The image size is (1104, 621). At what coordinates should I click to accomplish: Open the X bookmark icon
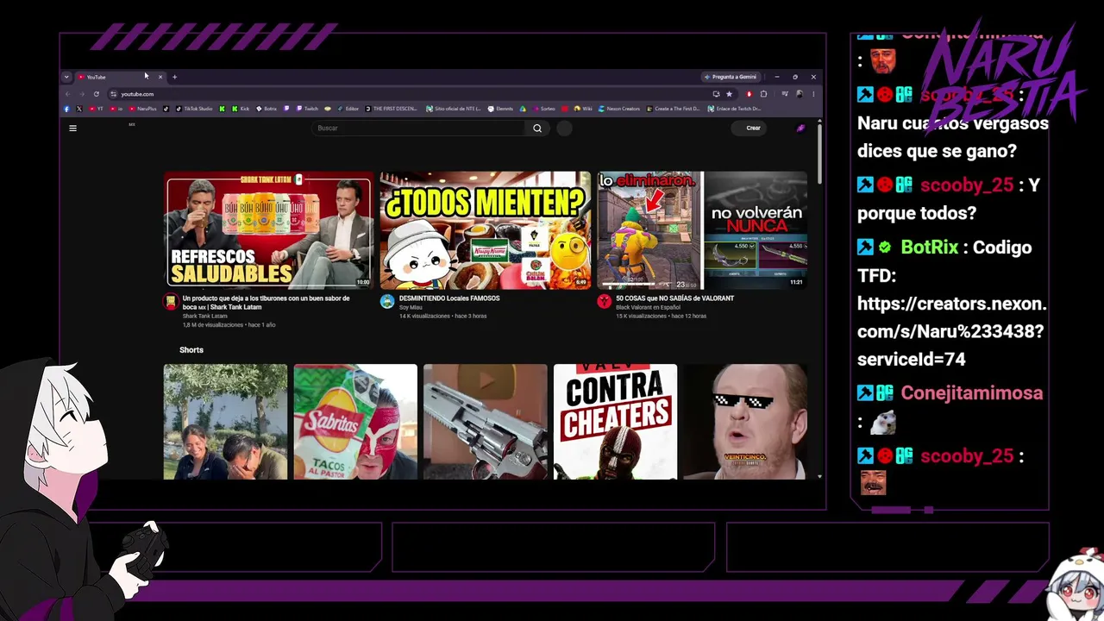(x=79, y=109)
